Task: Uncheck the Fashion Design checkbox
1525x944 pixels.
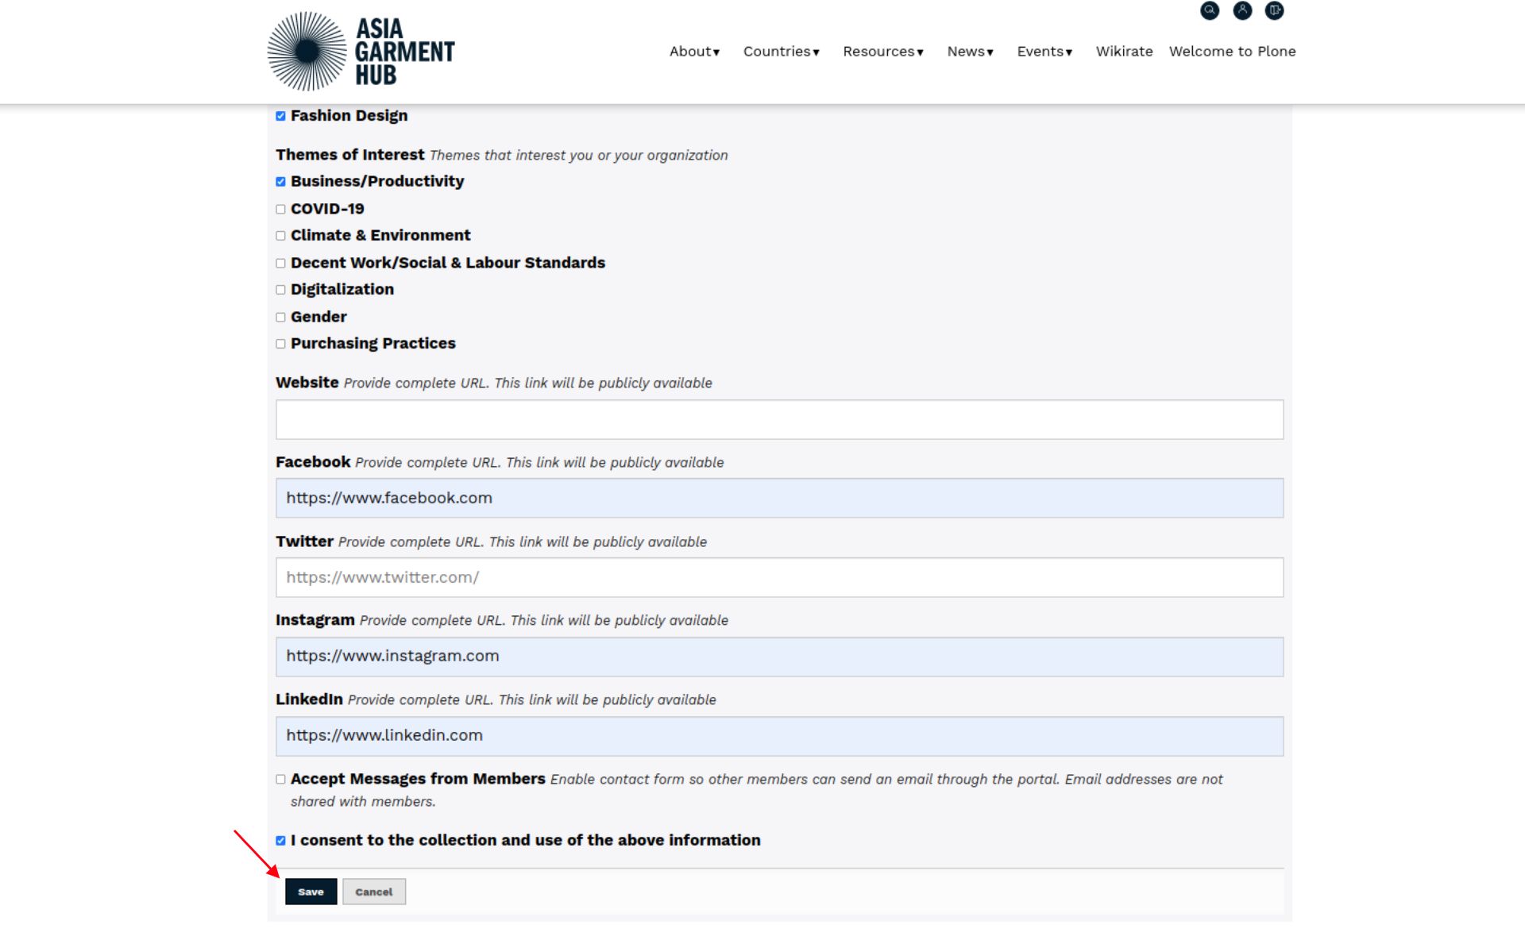Action: point(280,116)
